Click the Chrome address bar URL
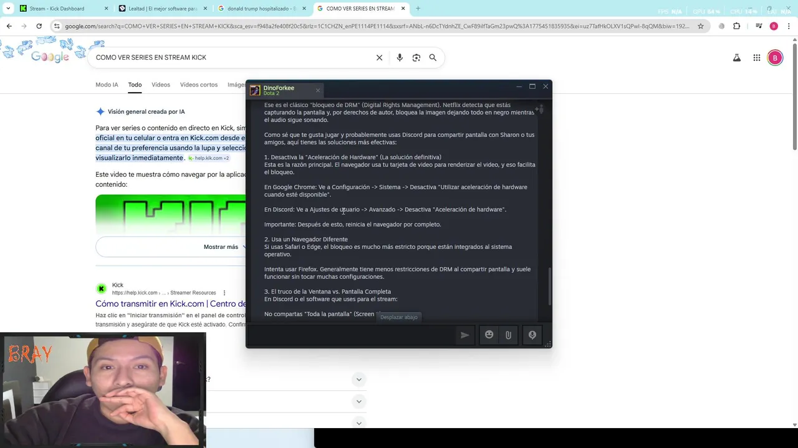This screenshot has height=448, width=798. (377, 26)
